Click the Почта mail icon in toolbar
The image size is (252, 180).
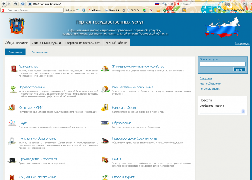pyautogui.click(x=107, y=10)
